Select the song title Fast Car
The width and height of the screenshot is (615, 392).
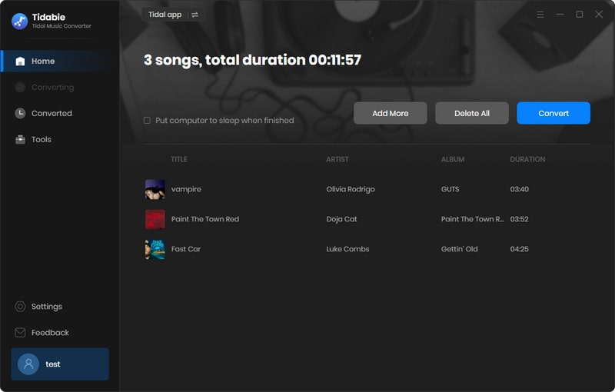point(186,249)
